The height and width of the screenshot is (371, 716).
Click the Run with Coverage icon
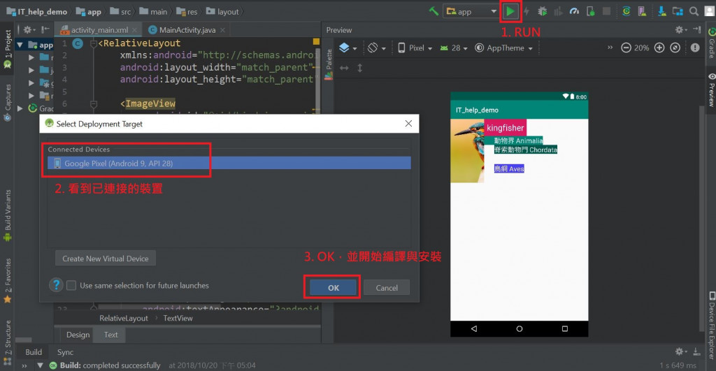558,11
